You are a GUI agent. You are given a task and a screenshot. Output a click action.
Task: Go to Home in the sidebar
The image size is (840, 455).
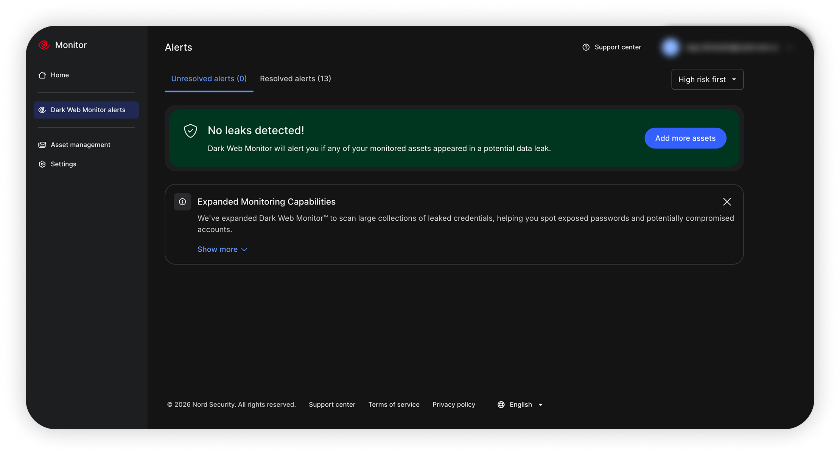[x=86, y=75]
